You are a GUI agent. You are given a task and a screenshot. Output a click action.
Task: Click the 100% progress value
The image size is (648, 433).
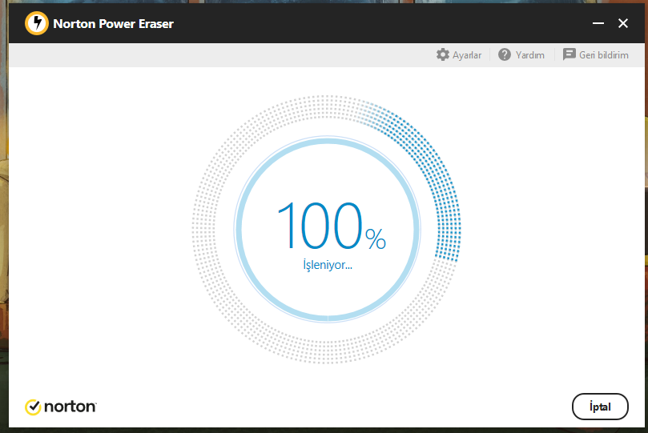point(332,226)
